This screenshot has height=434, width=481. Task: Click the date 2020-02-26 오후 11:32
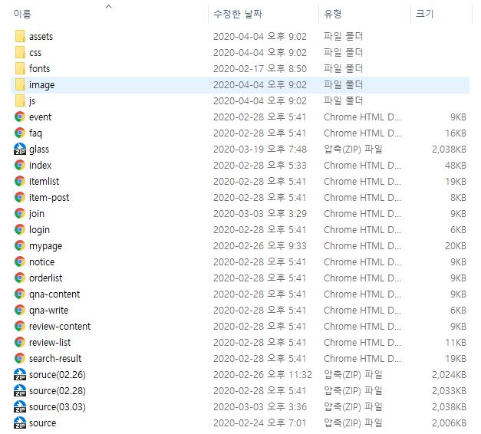262,374
